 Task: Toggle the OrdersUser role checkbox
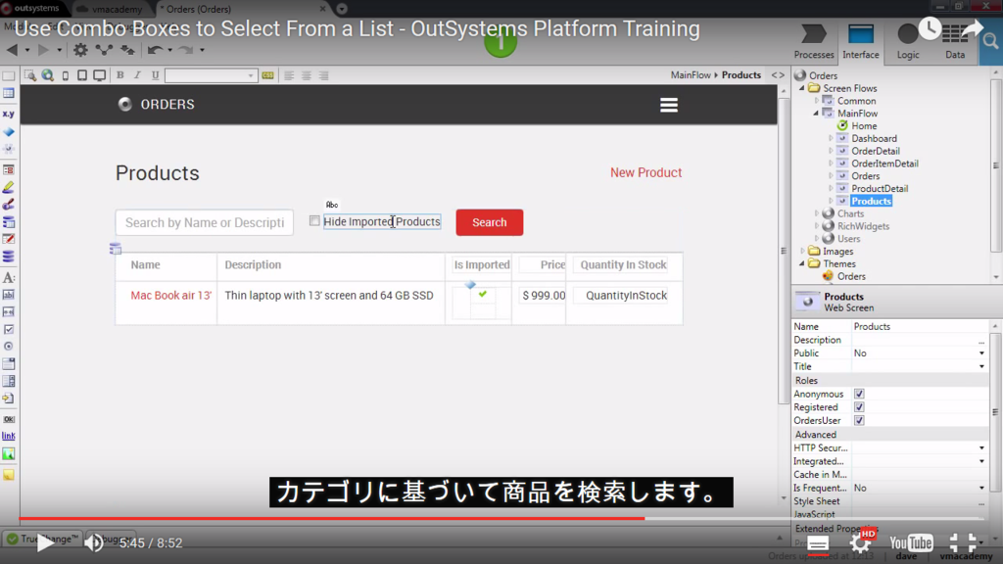[x=859, y=421]
